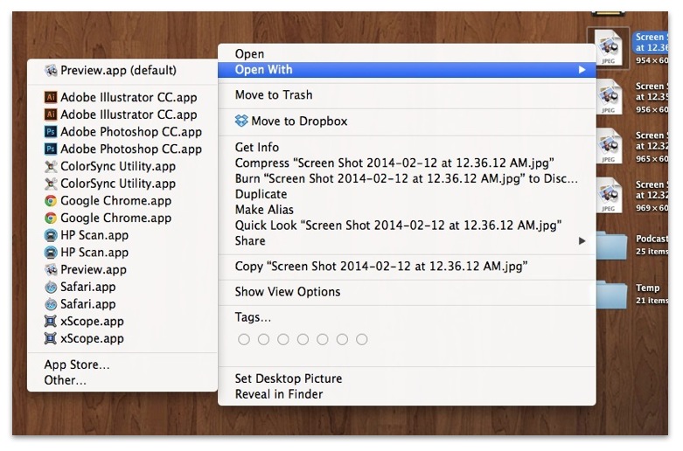
Task: Choose Make Alias
Action: point(407,210)
